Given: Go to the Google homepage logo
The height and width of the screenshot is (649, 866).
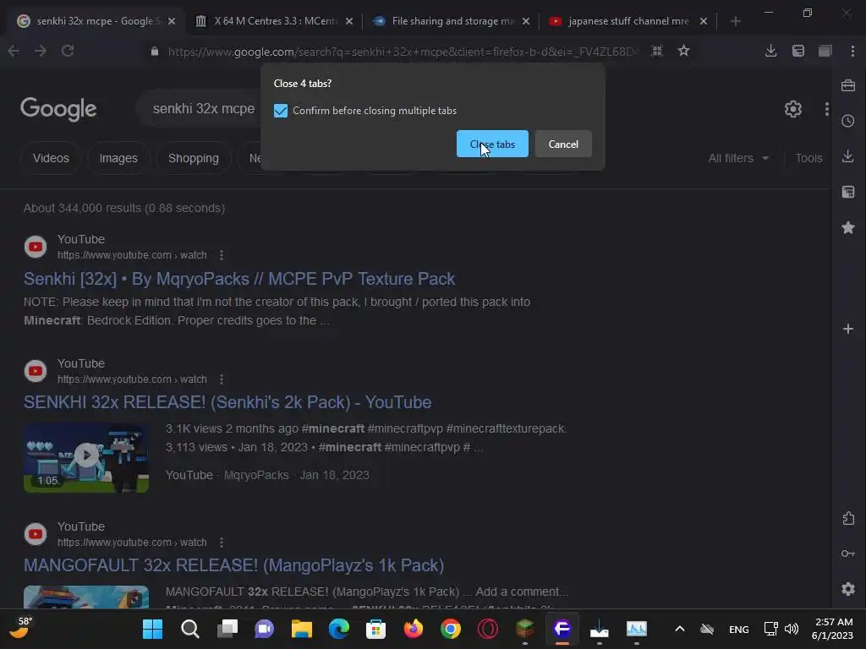Looking at the screenshot, I should (58, 109).
